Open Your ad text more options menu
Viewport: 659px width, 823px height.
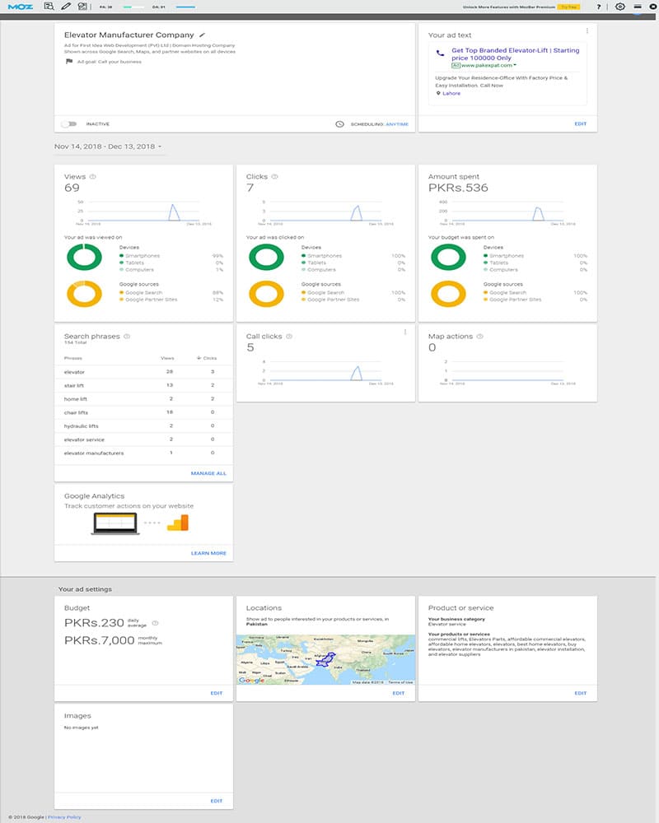pyautogui.click(x=587, y=31)
